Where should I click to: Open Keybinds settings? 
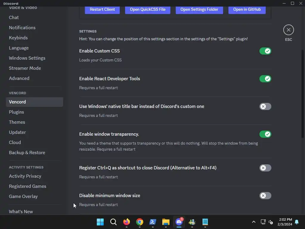[x=35, y=38]
